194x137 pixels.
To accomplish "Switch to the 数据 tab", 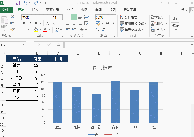I will coord(84,10).
